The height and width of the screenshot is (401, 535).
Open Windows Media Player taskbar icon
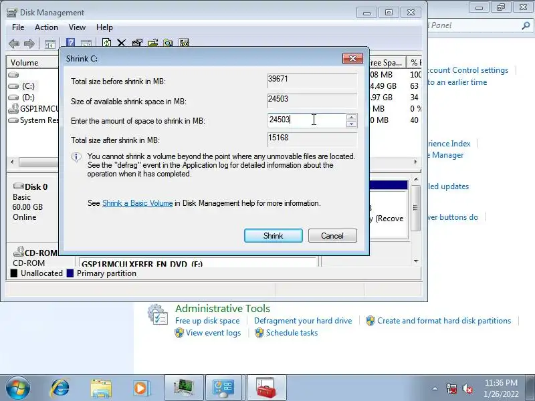140,388
